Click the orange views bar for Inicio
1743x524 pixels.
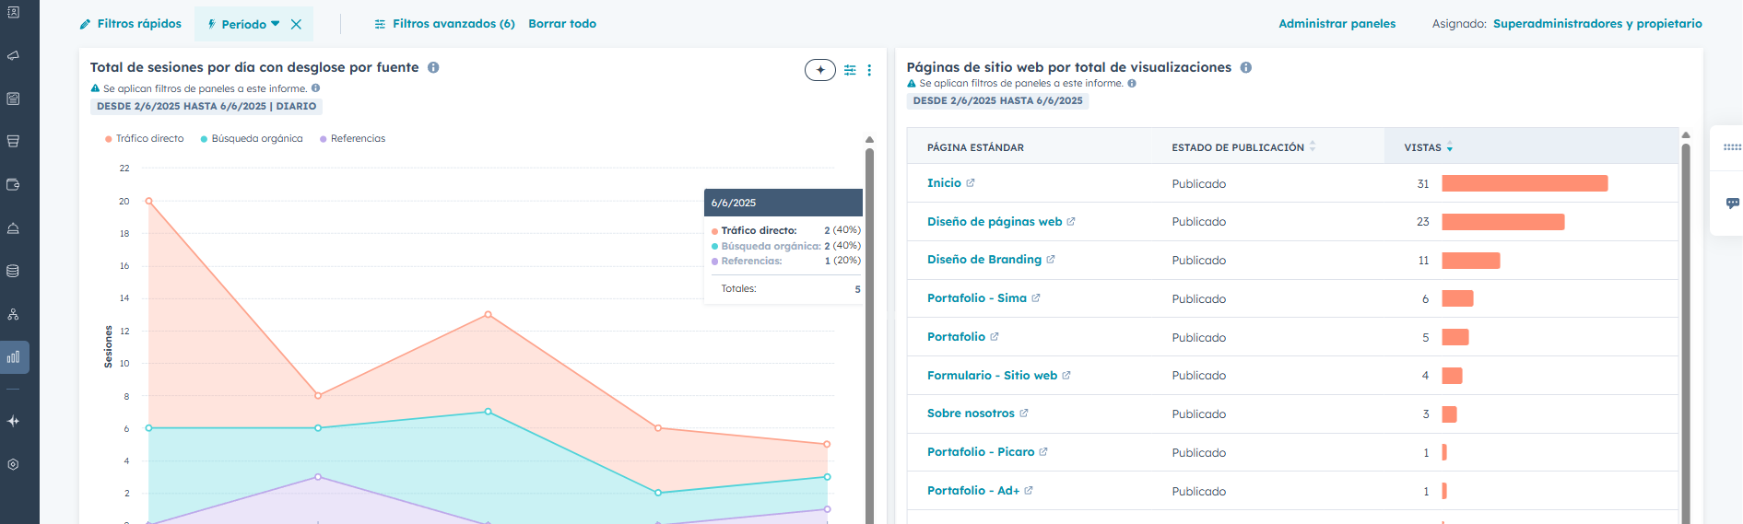coord(1524,183)
